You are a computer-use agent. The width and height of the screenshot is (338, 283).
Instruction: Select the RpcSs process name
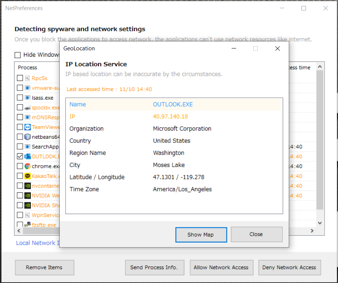(40, 78)
